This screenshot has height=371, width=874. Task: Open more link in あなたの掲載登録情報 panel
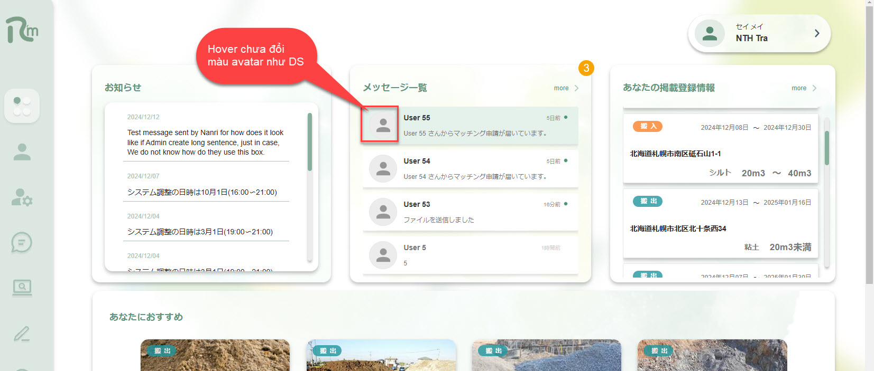coord(798,88)
